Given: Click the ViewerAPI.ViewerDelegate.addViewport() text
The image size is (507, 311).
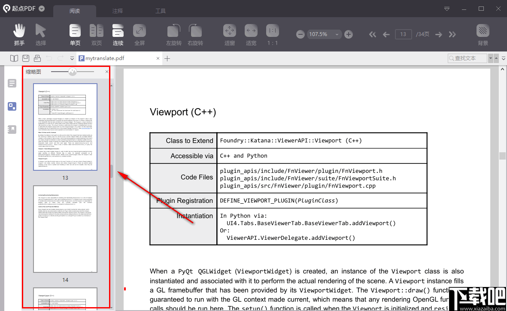Looking at the screenshot, I should pyautogui.click(x=291, y=238).
